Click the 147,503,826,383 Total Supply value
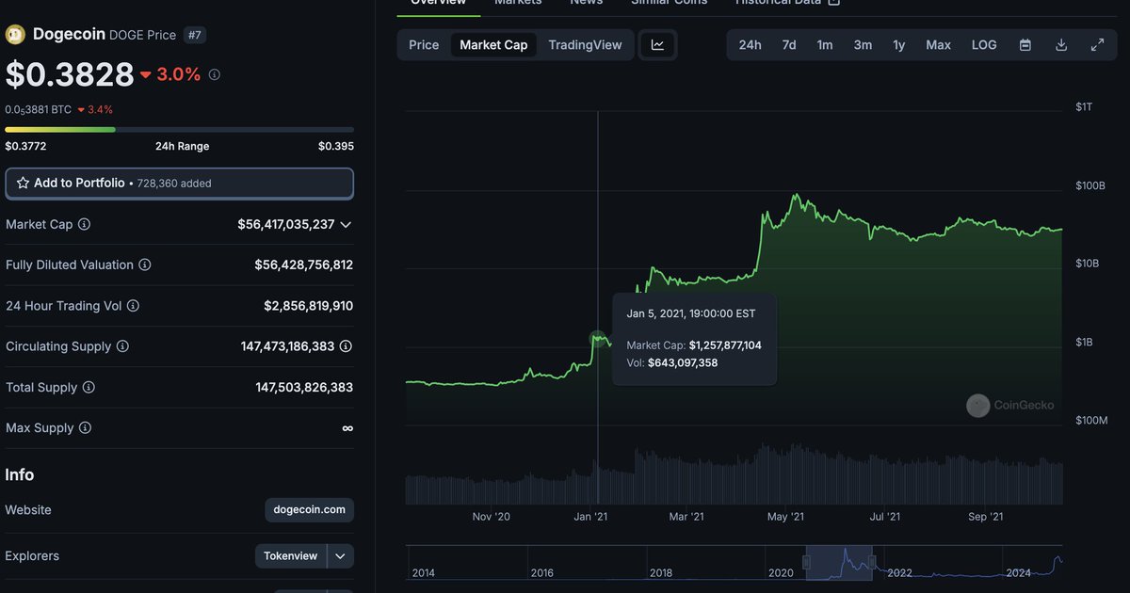This screenshot has width=1130, height=593. pyautogui.click(x=305, y=387)
